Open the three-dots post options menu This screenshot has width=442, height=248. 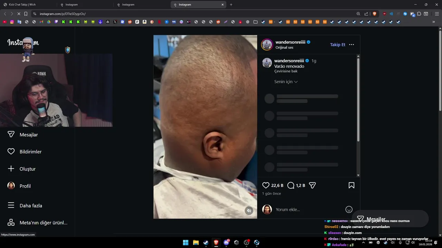(x=352, y=45)
